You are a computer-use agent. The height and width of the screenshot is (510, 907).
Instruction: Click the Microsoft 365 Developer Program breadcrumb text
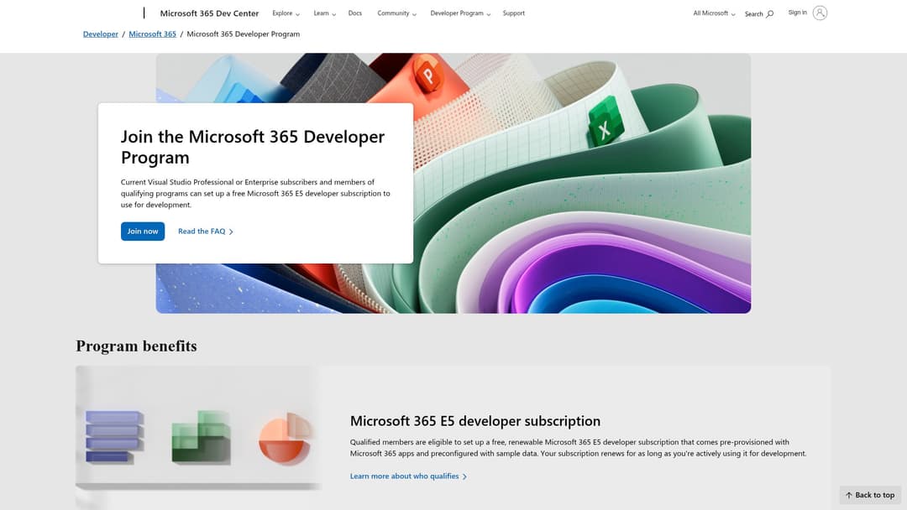pyautogui.click(x=243, y=34)
